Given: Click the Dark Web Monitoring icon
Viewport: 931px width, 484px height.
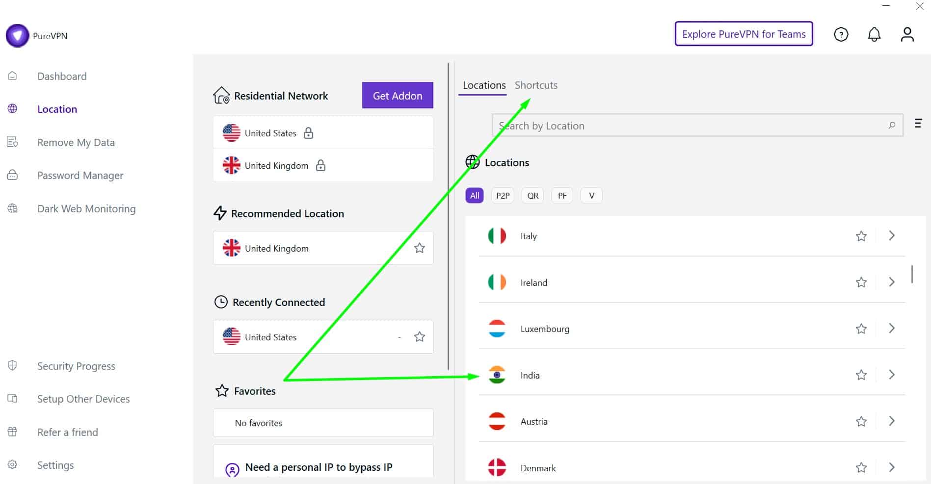Looking at the screenshot, I should 13,208.
